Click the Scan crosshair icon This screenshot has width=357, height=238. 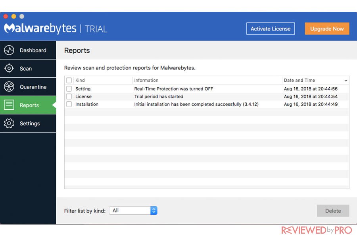(9, 68)
